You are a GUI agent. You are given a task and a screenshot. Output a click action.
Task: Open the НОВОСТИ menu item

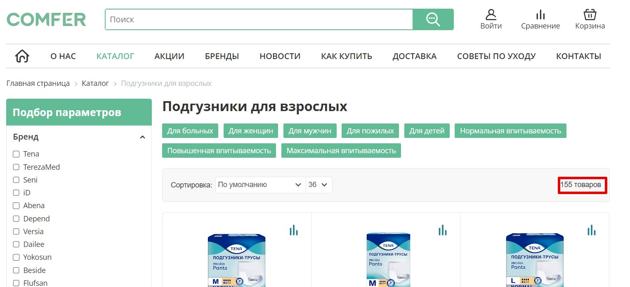point(280,56)
